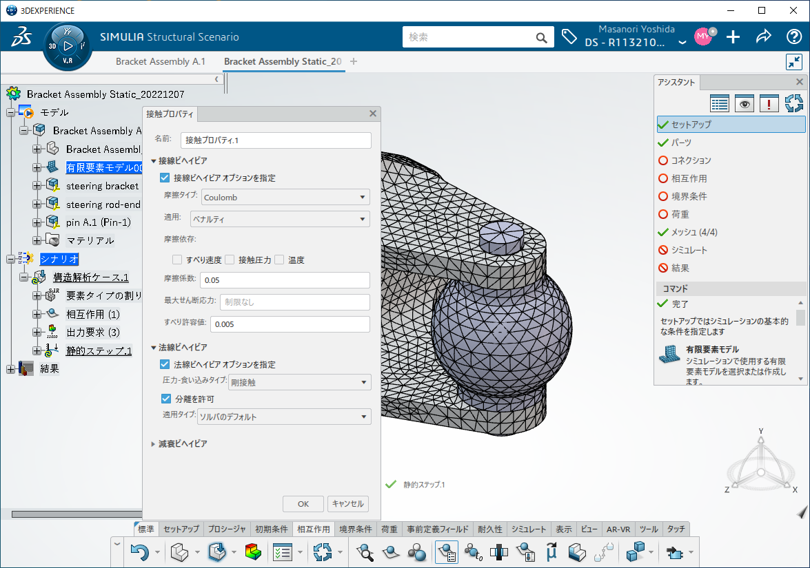The width and height of the screenshot is (810, 568).
Task: Open the search magnifier in the top bar
Action: point(541,36)
